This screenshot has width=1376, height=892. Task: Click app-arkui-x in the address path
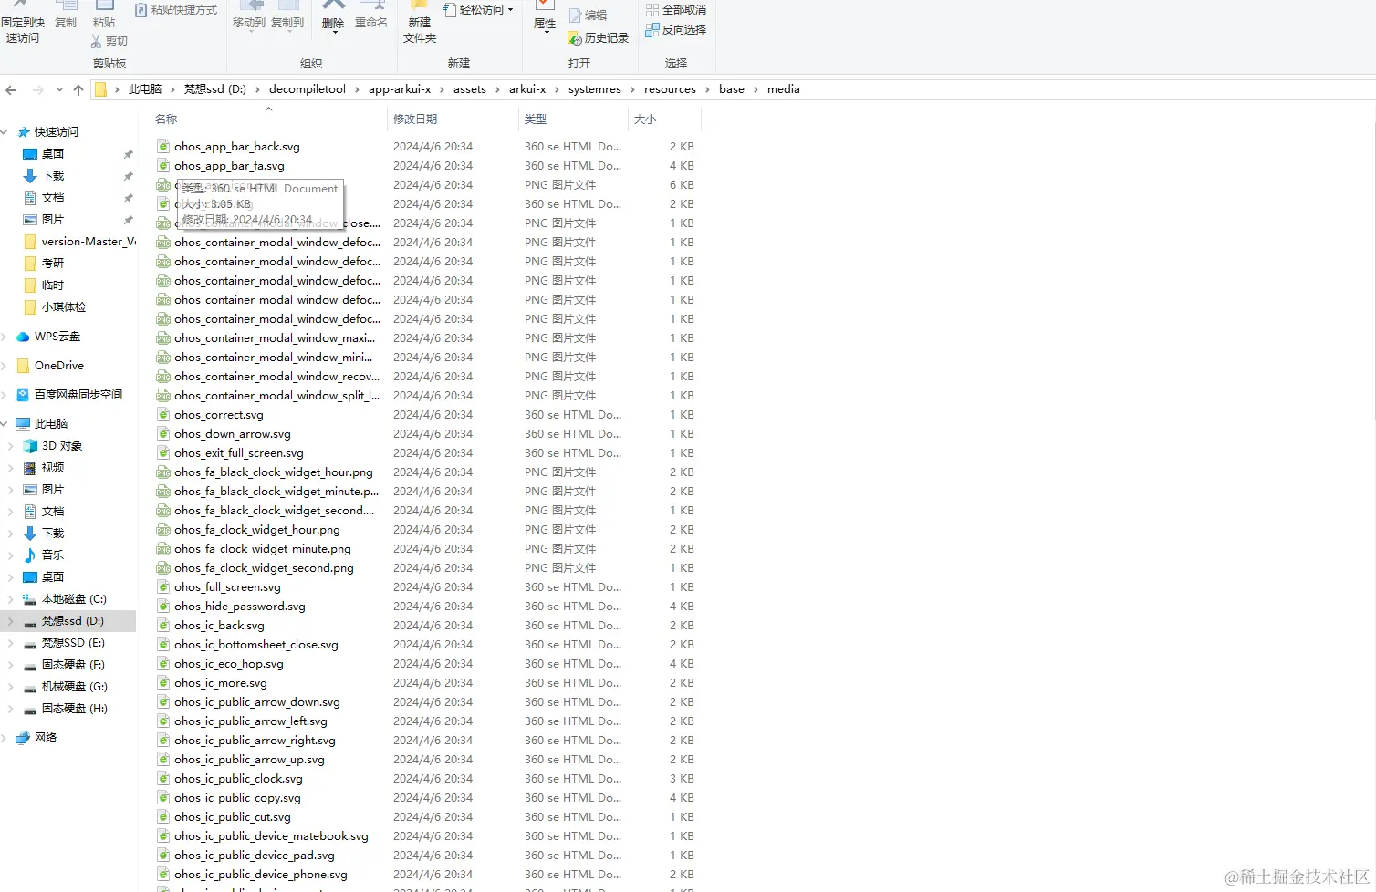(x=400, y=89)
